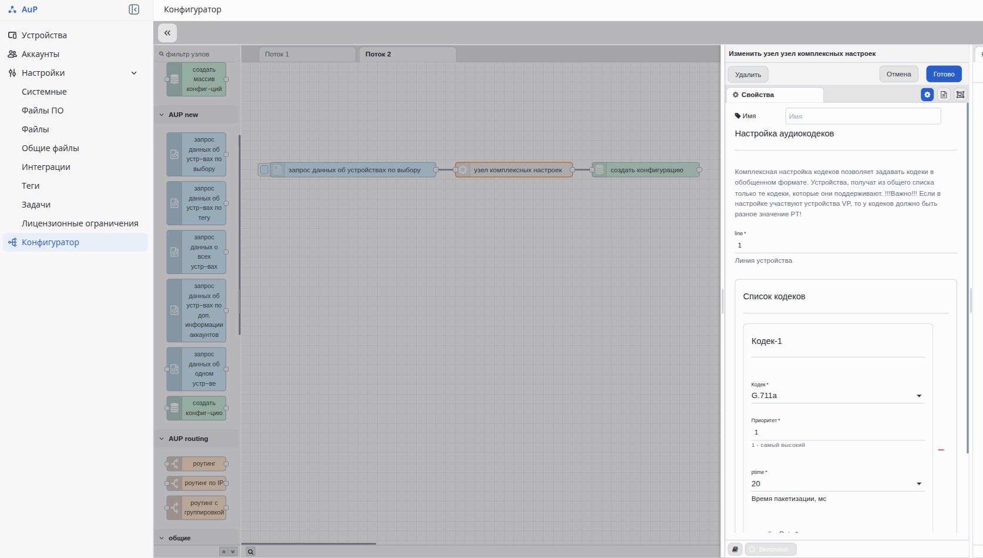Open node help book icon

pos(735,549)
